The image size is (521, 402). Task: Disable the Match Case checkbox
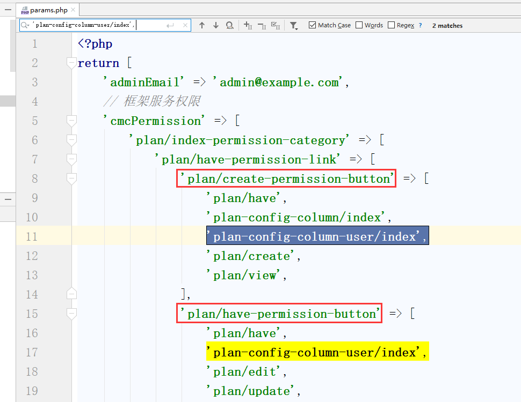313,25
